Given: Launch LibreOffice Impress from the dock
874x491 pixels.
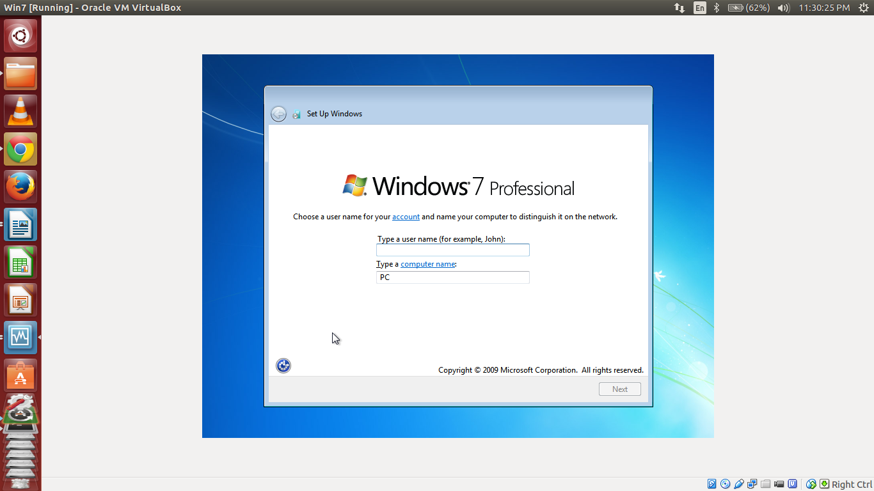Looking at the screenshot, I should 20,300.
